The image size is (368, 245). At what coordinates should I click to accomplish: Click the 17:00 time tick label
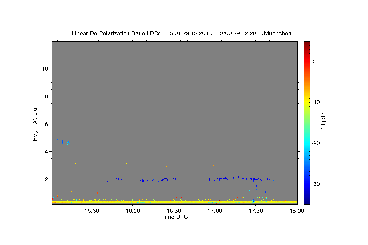coord(215,211)
